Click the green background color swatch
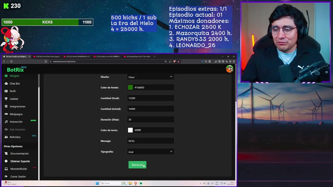 130,88
